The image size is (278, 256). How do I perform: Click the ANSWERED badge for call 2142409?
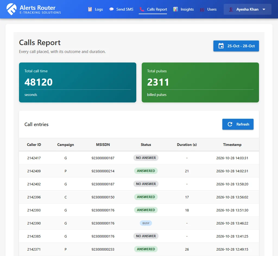(x=146, y=171)
